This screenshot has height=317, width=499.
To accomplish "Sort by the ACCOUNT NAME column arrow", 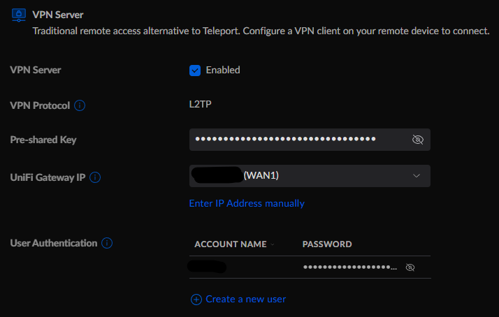I will 273,244.
